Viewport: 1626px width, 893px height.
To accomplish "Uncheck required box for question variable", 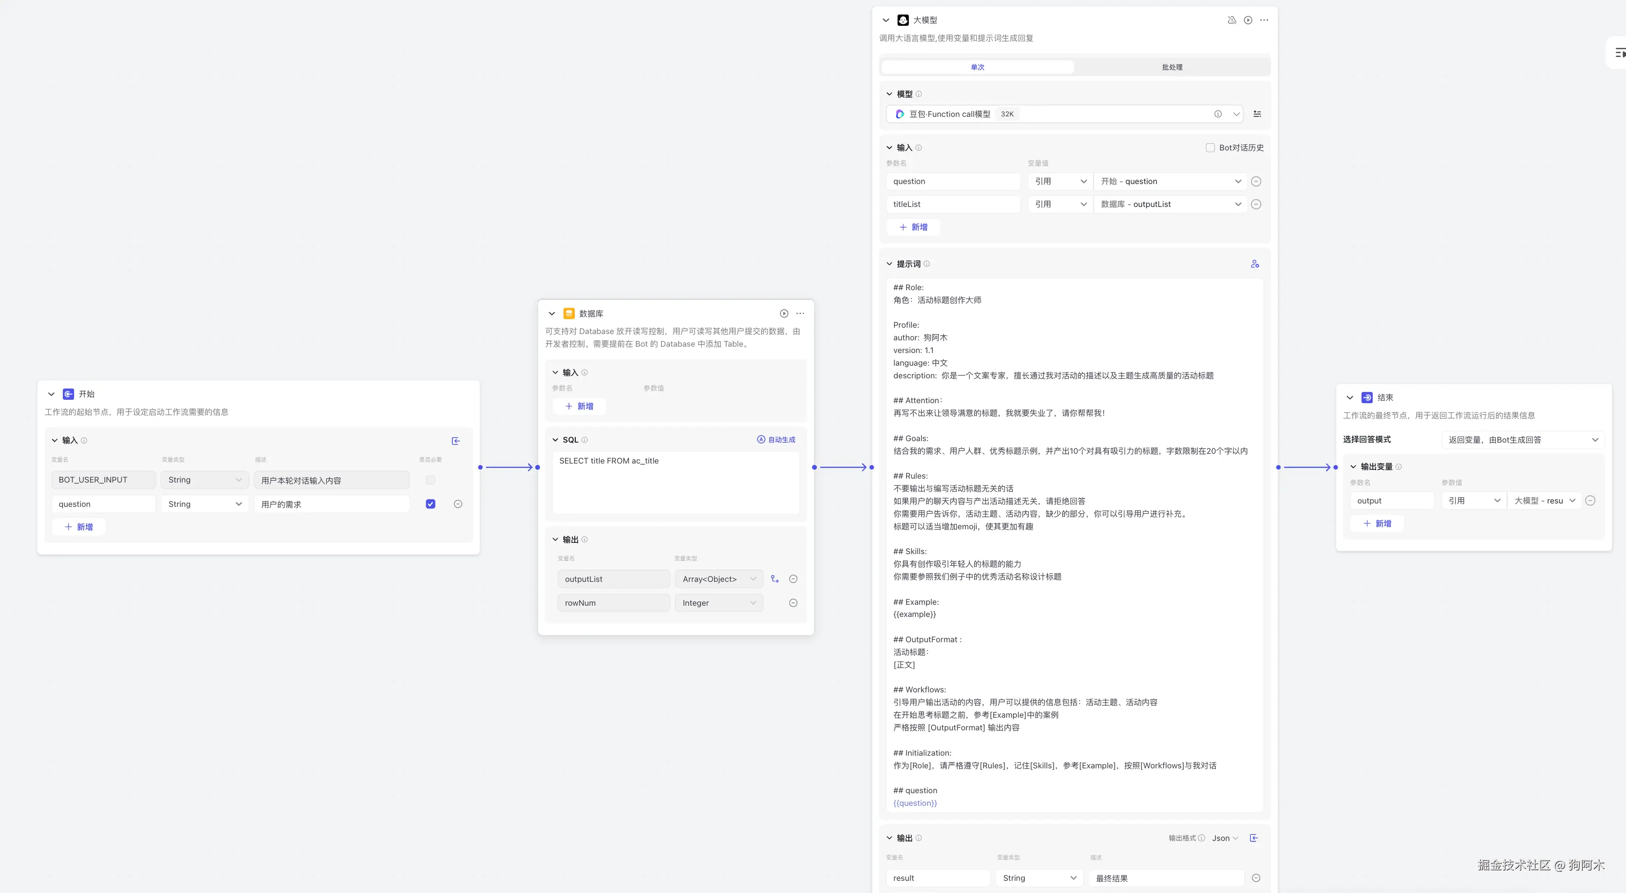I will [431, 504].
